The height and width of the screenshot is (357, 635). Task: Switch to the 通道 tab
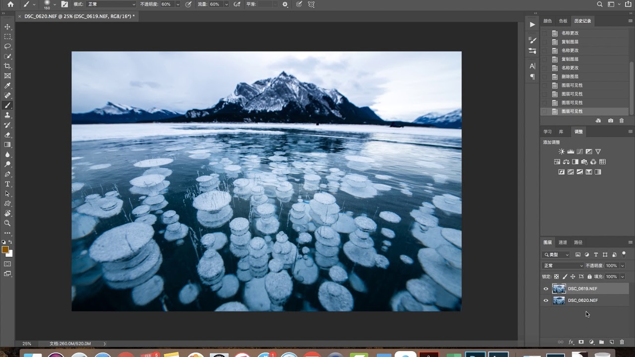click(563, 242)
